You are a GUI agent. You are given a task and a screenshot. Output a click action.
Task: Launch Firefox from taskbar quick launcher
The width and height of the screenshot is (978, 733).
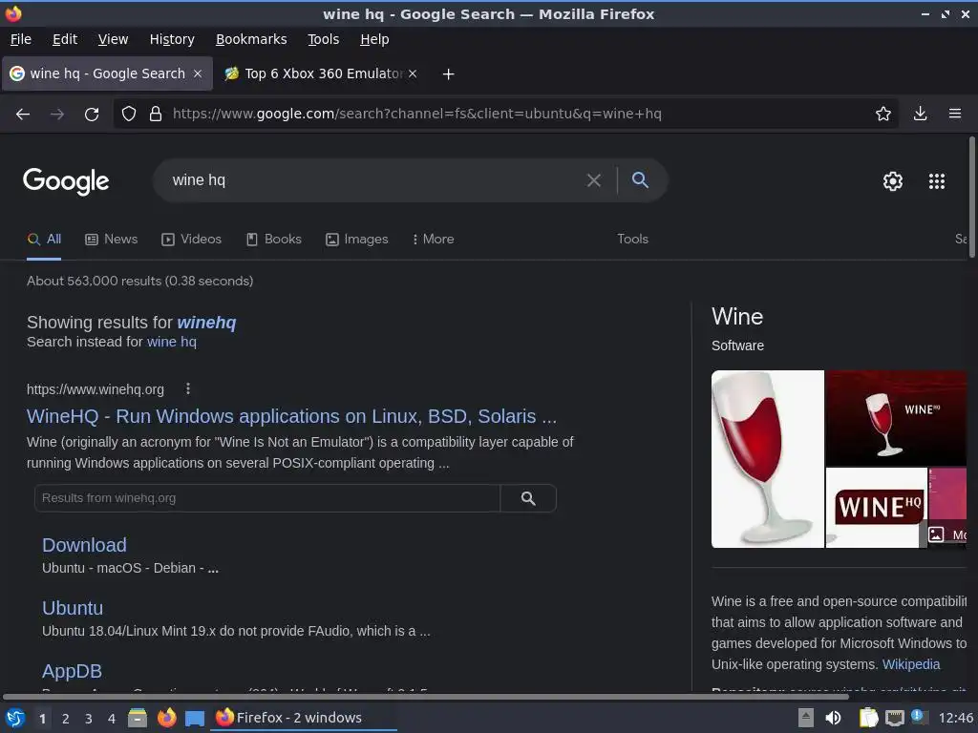(166, 718)
